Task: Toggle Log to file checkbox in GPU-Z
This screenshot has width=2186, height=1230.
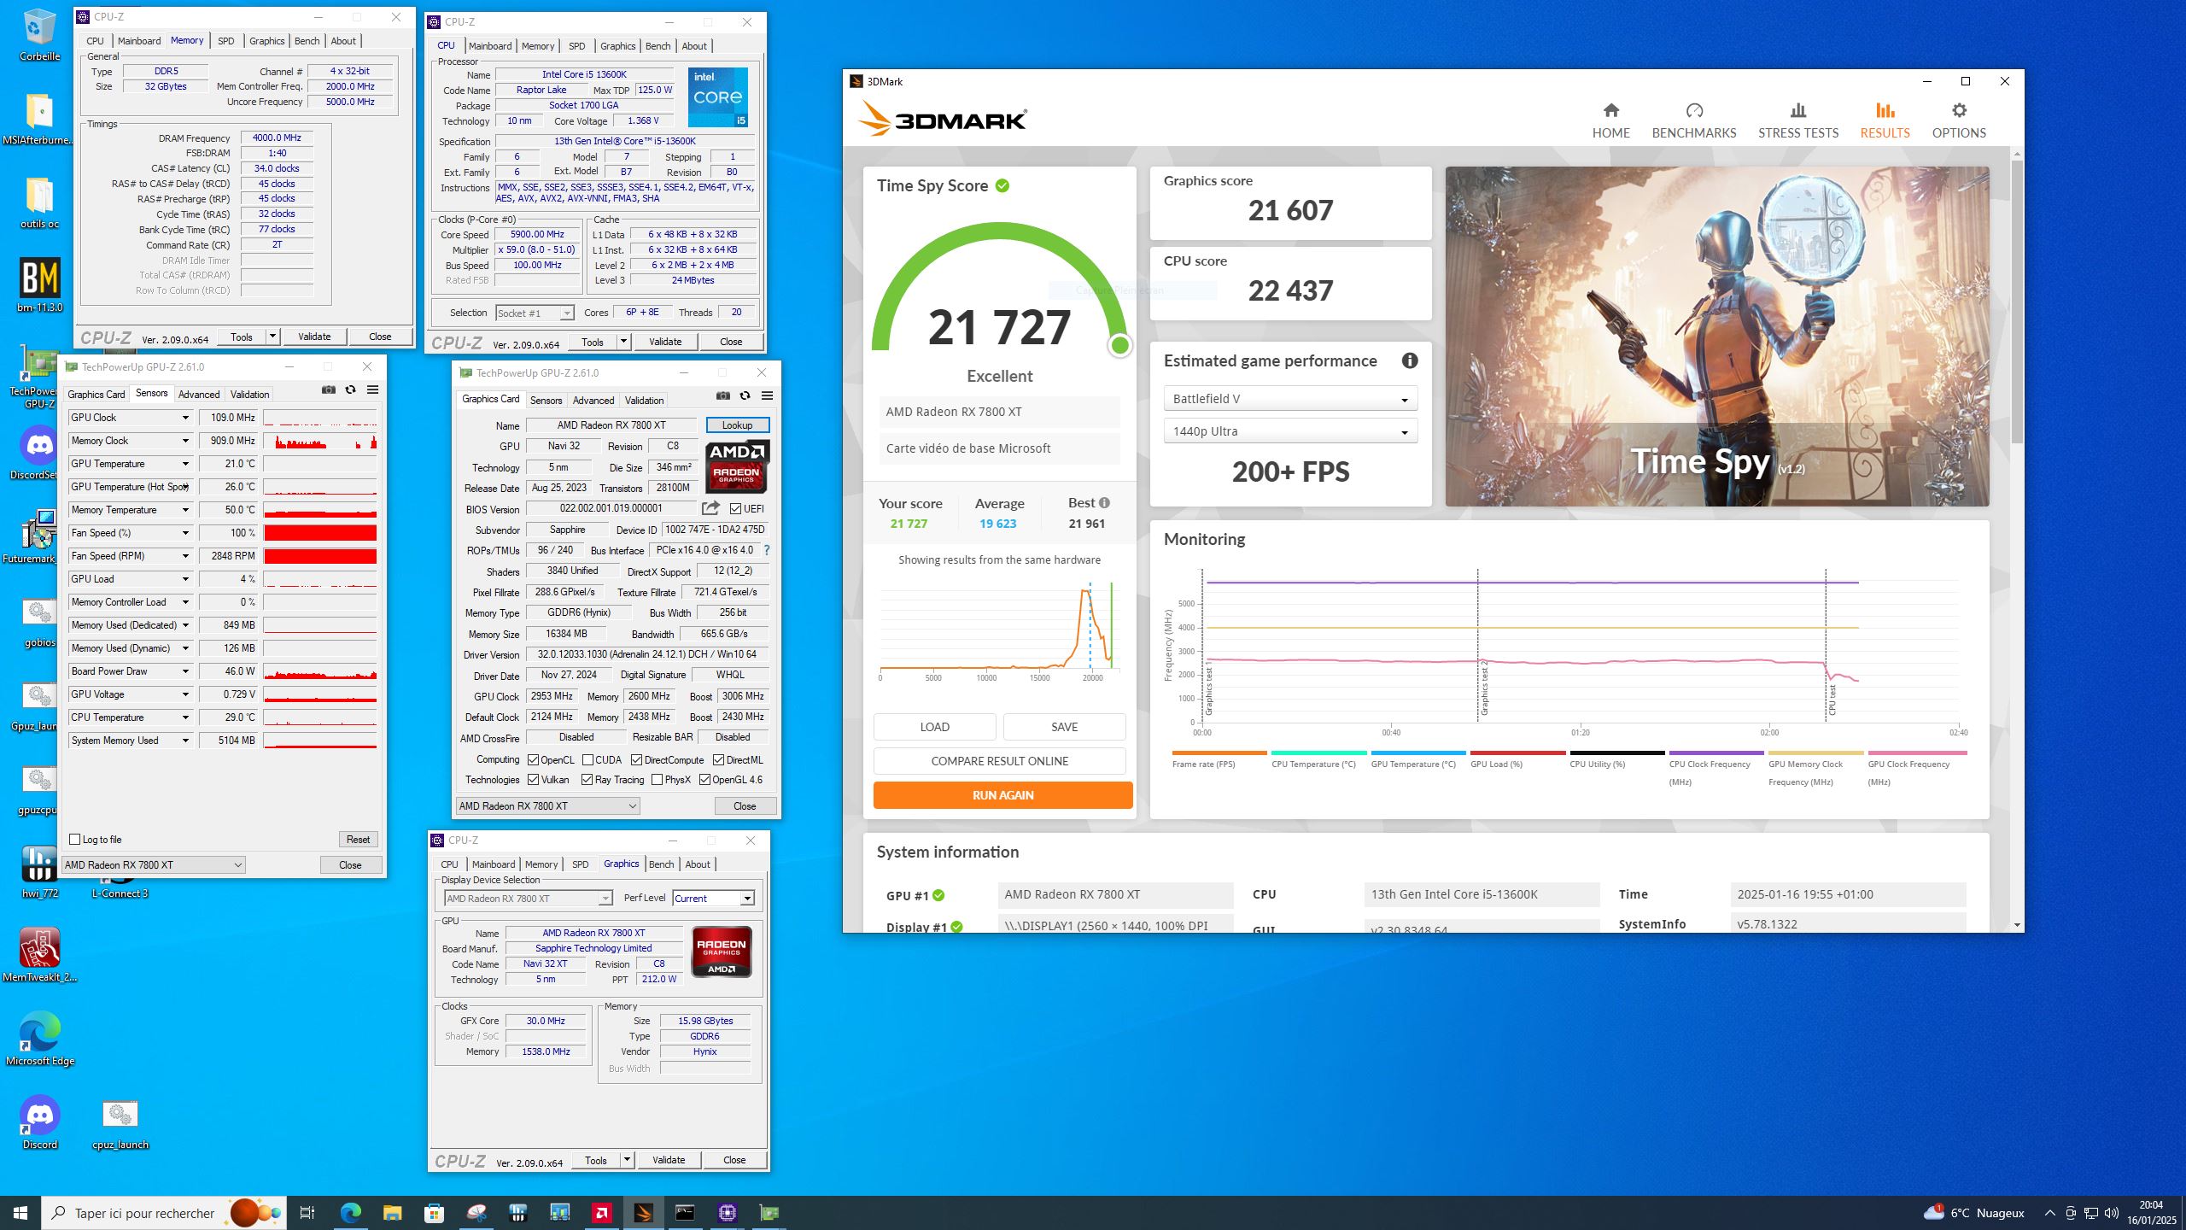Action: (x=75, y=839)
